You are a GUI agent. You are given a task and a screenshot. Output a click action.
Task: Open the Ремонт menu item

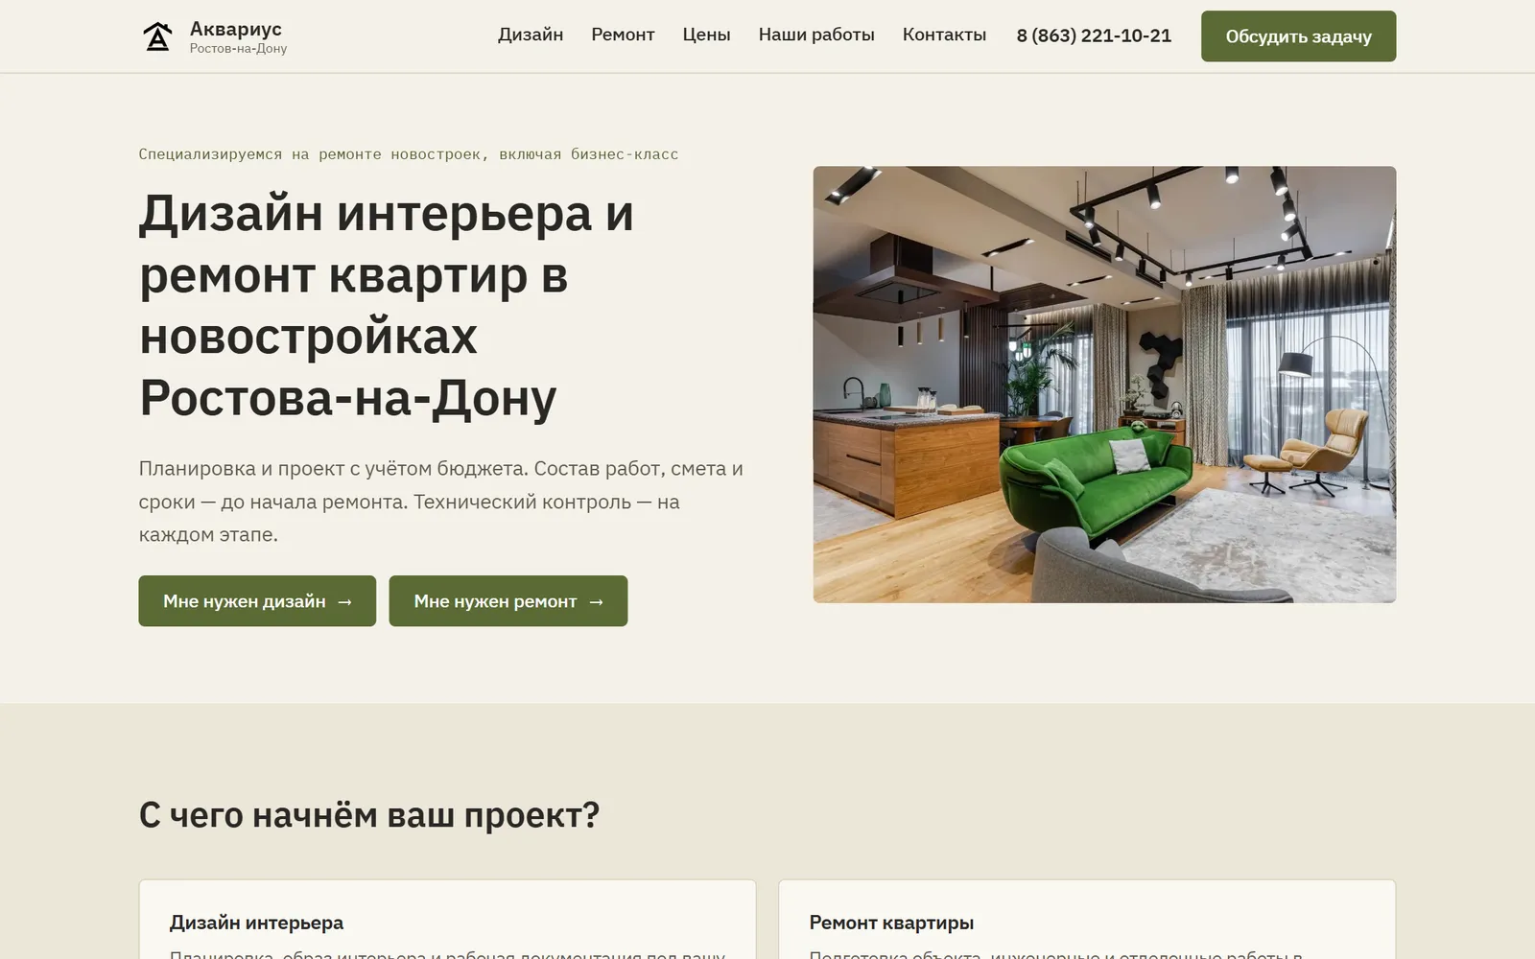(623, 35)
